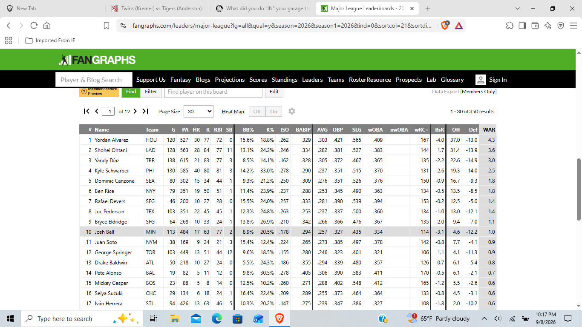Open the Glossary menu
582x327 pixels.
pyautogui.click(x=452, y=80)
